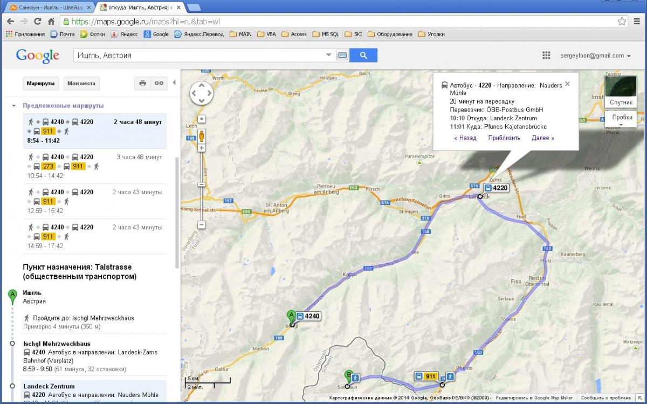Click the left panel vertical scrollbar
The height and width of the screenshot is (404, 647).
click(177, 213)
